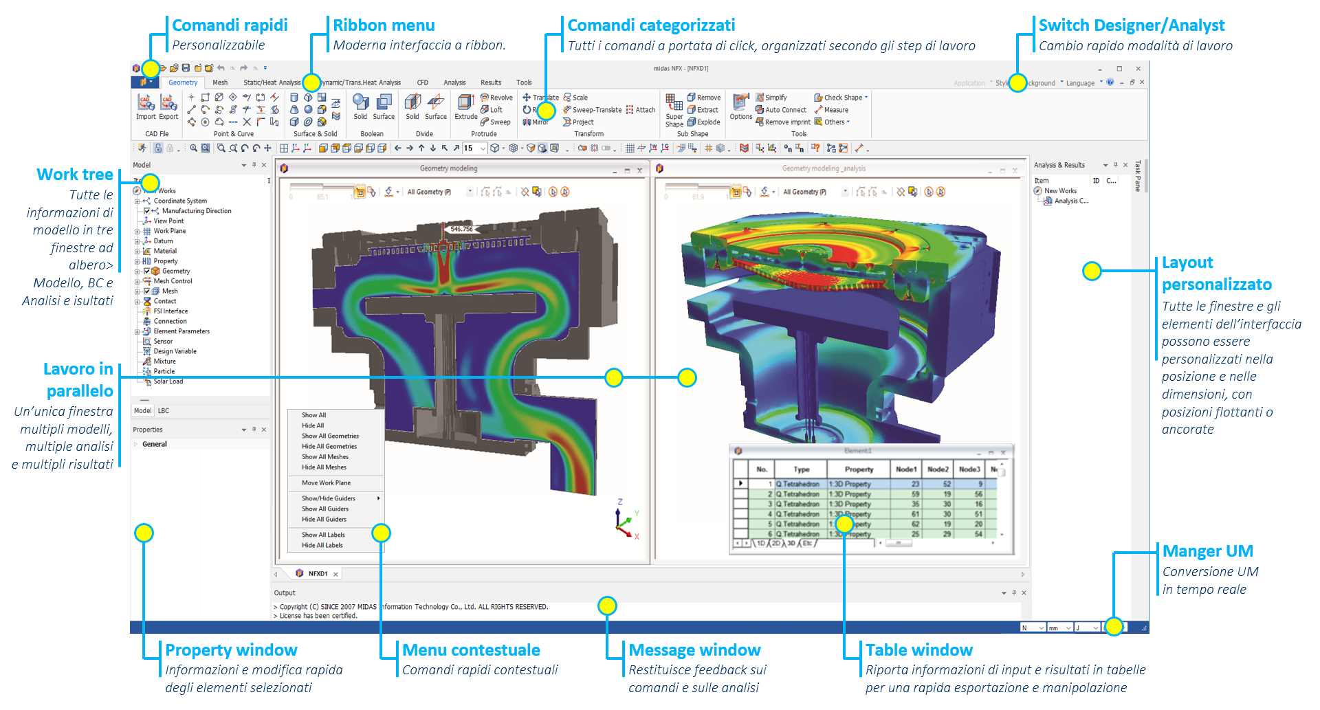Image resolution: width=1320 pixels, height=710 pixels.
Task: Expand Coordinate System tree node
Action: click(x=137, y=201)
